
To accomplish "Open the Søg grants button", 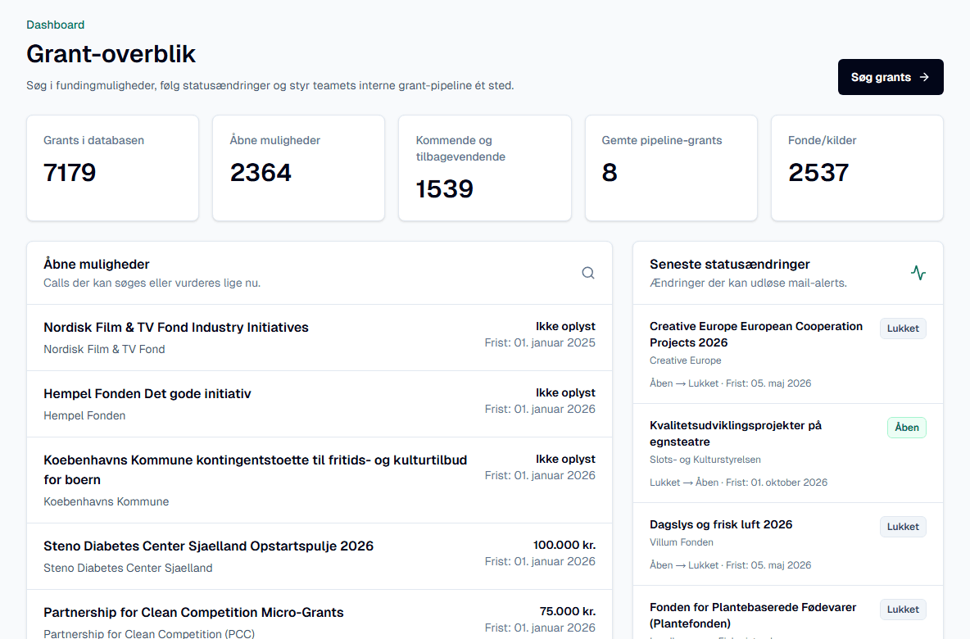I will pos(891,77).
